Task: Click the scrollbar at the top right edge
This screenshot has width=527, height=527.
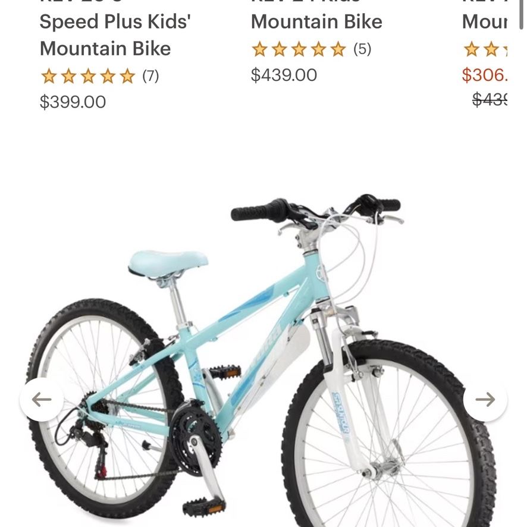Action: pyautogui.click(x=521, y=14)
